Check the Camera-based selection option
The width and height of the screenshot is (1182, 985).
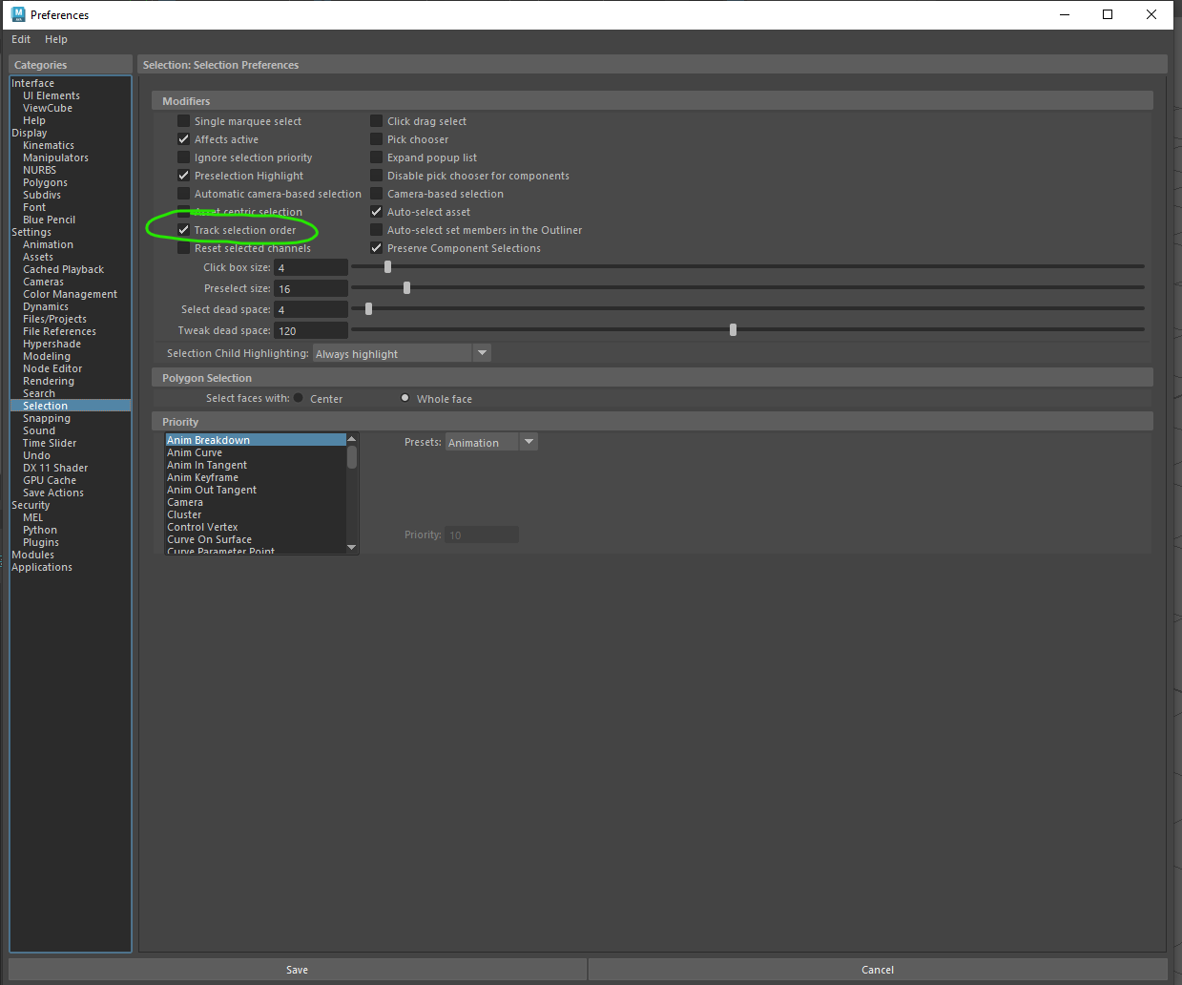pyautogui.click(x=377, y=194)
